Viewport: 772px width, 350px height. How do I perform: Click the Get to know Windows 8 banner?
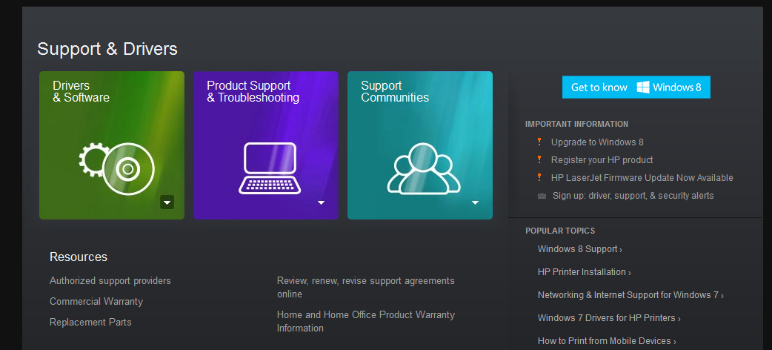click(636, 87)
